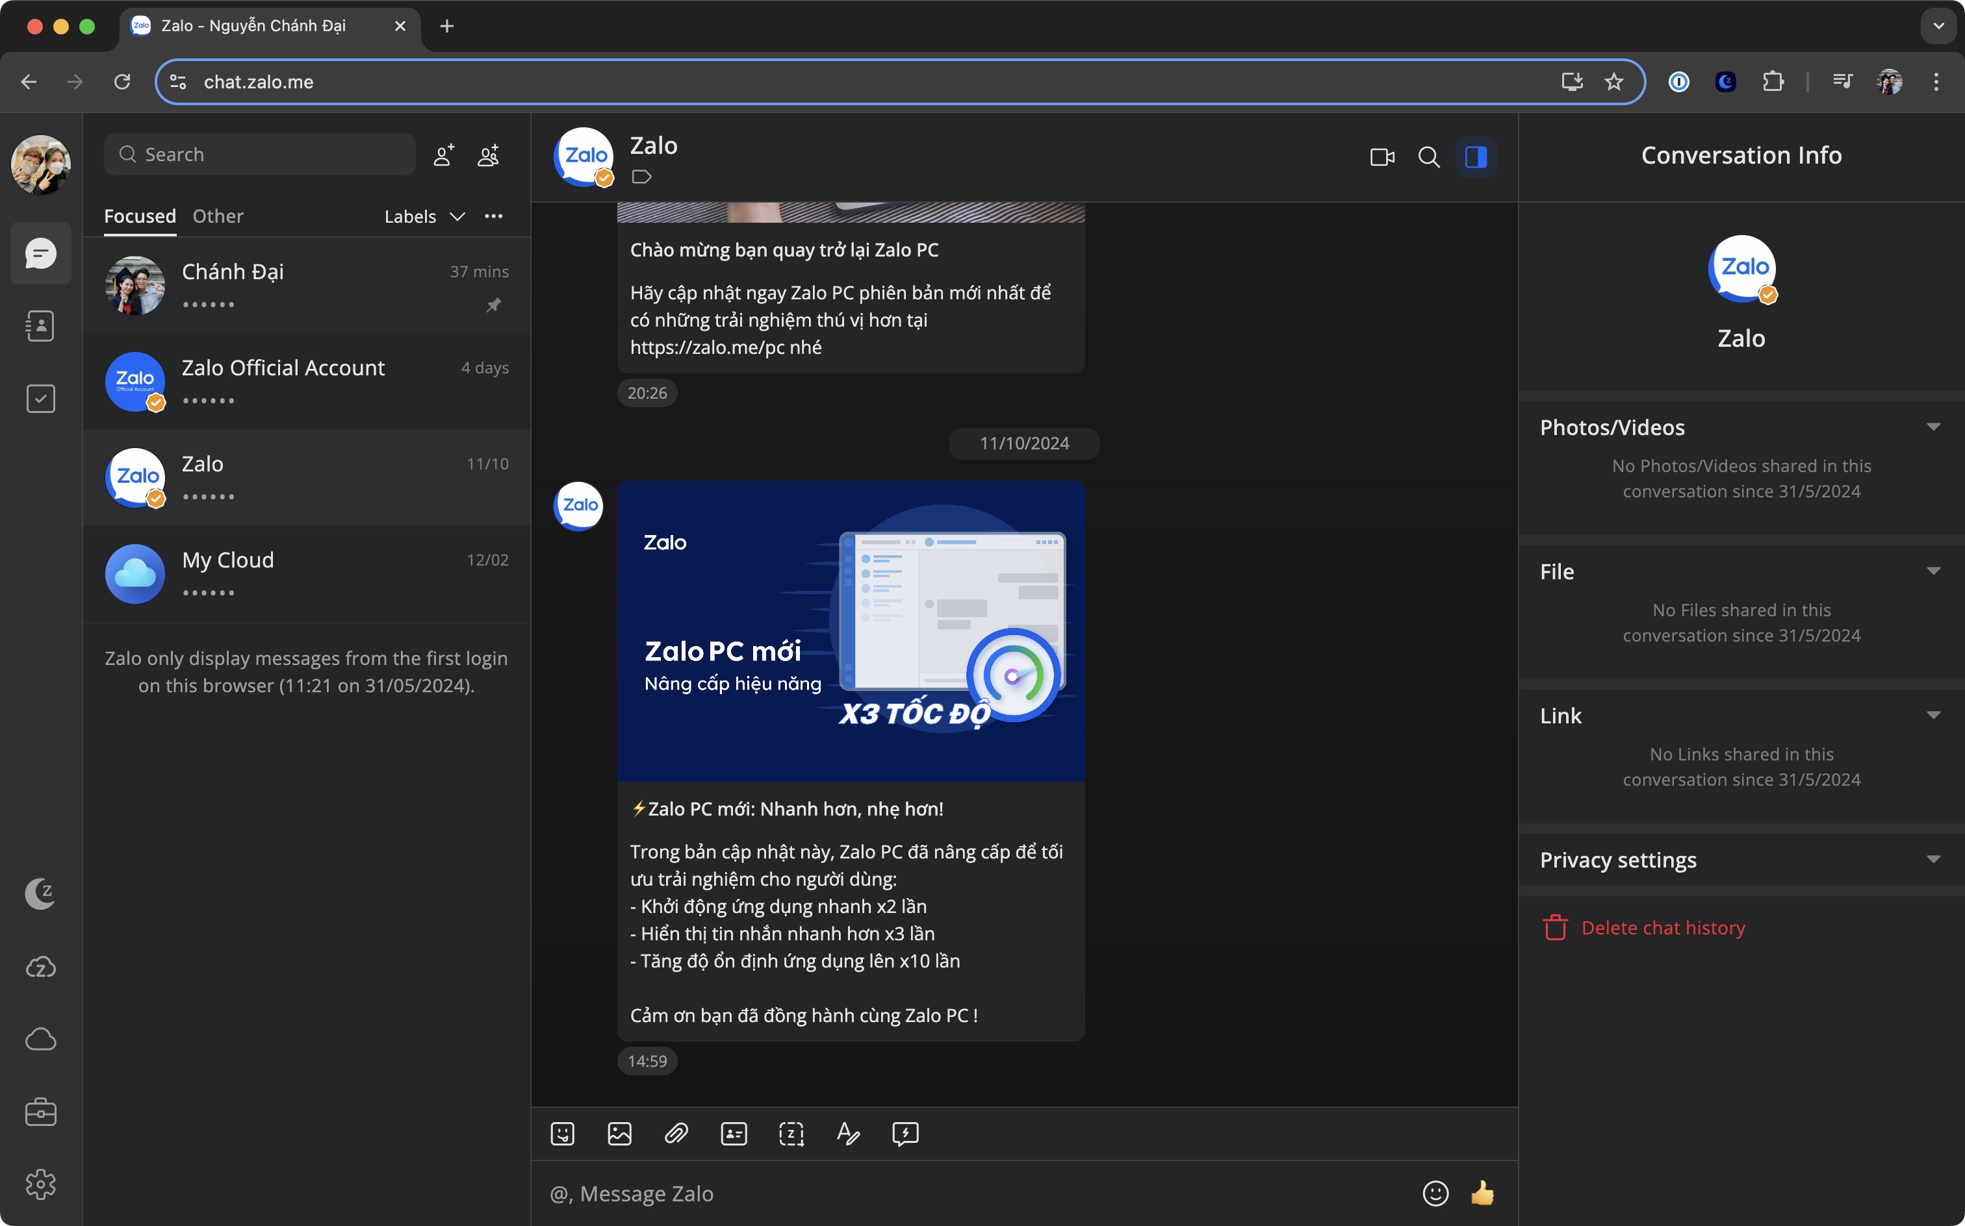Screen dimensions: 1965x1226
Task: Click the Zalo avatar in chat header
Action: coord(584,156)
